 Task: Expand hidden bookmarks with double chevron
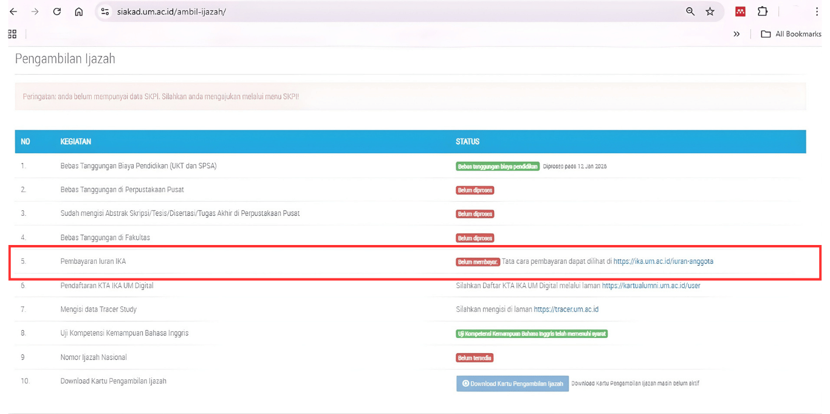tap(736, 34)
